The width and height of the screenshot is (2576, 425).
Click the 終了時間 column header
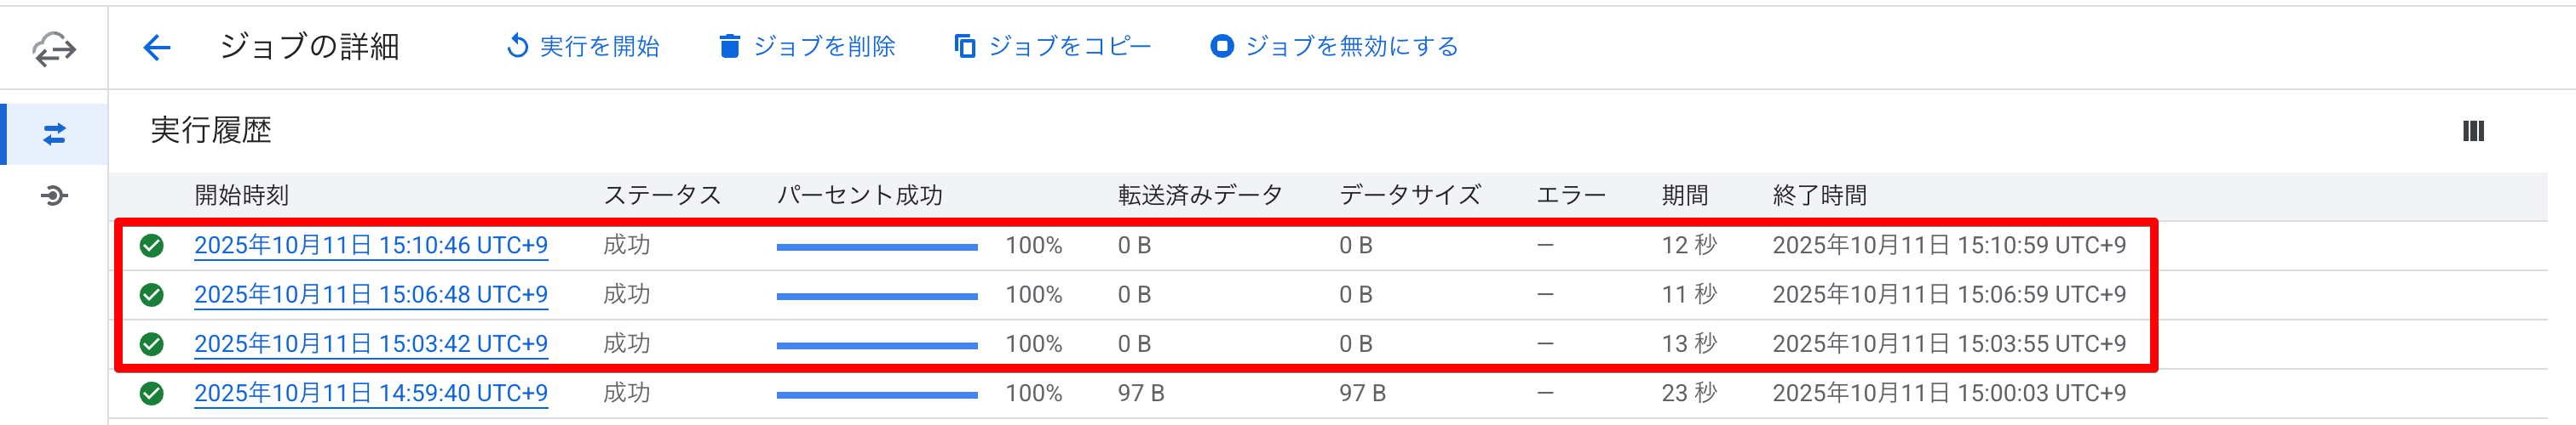click(x=1819, y=195)
